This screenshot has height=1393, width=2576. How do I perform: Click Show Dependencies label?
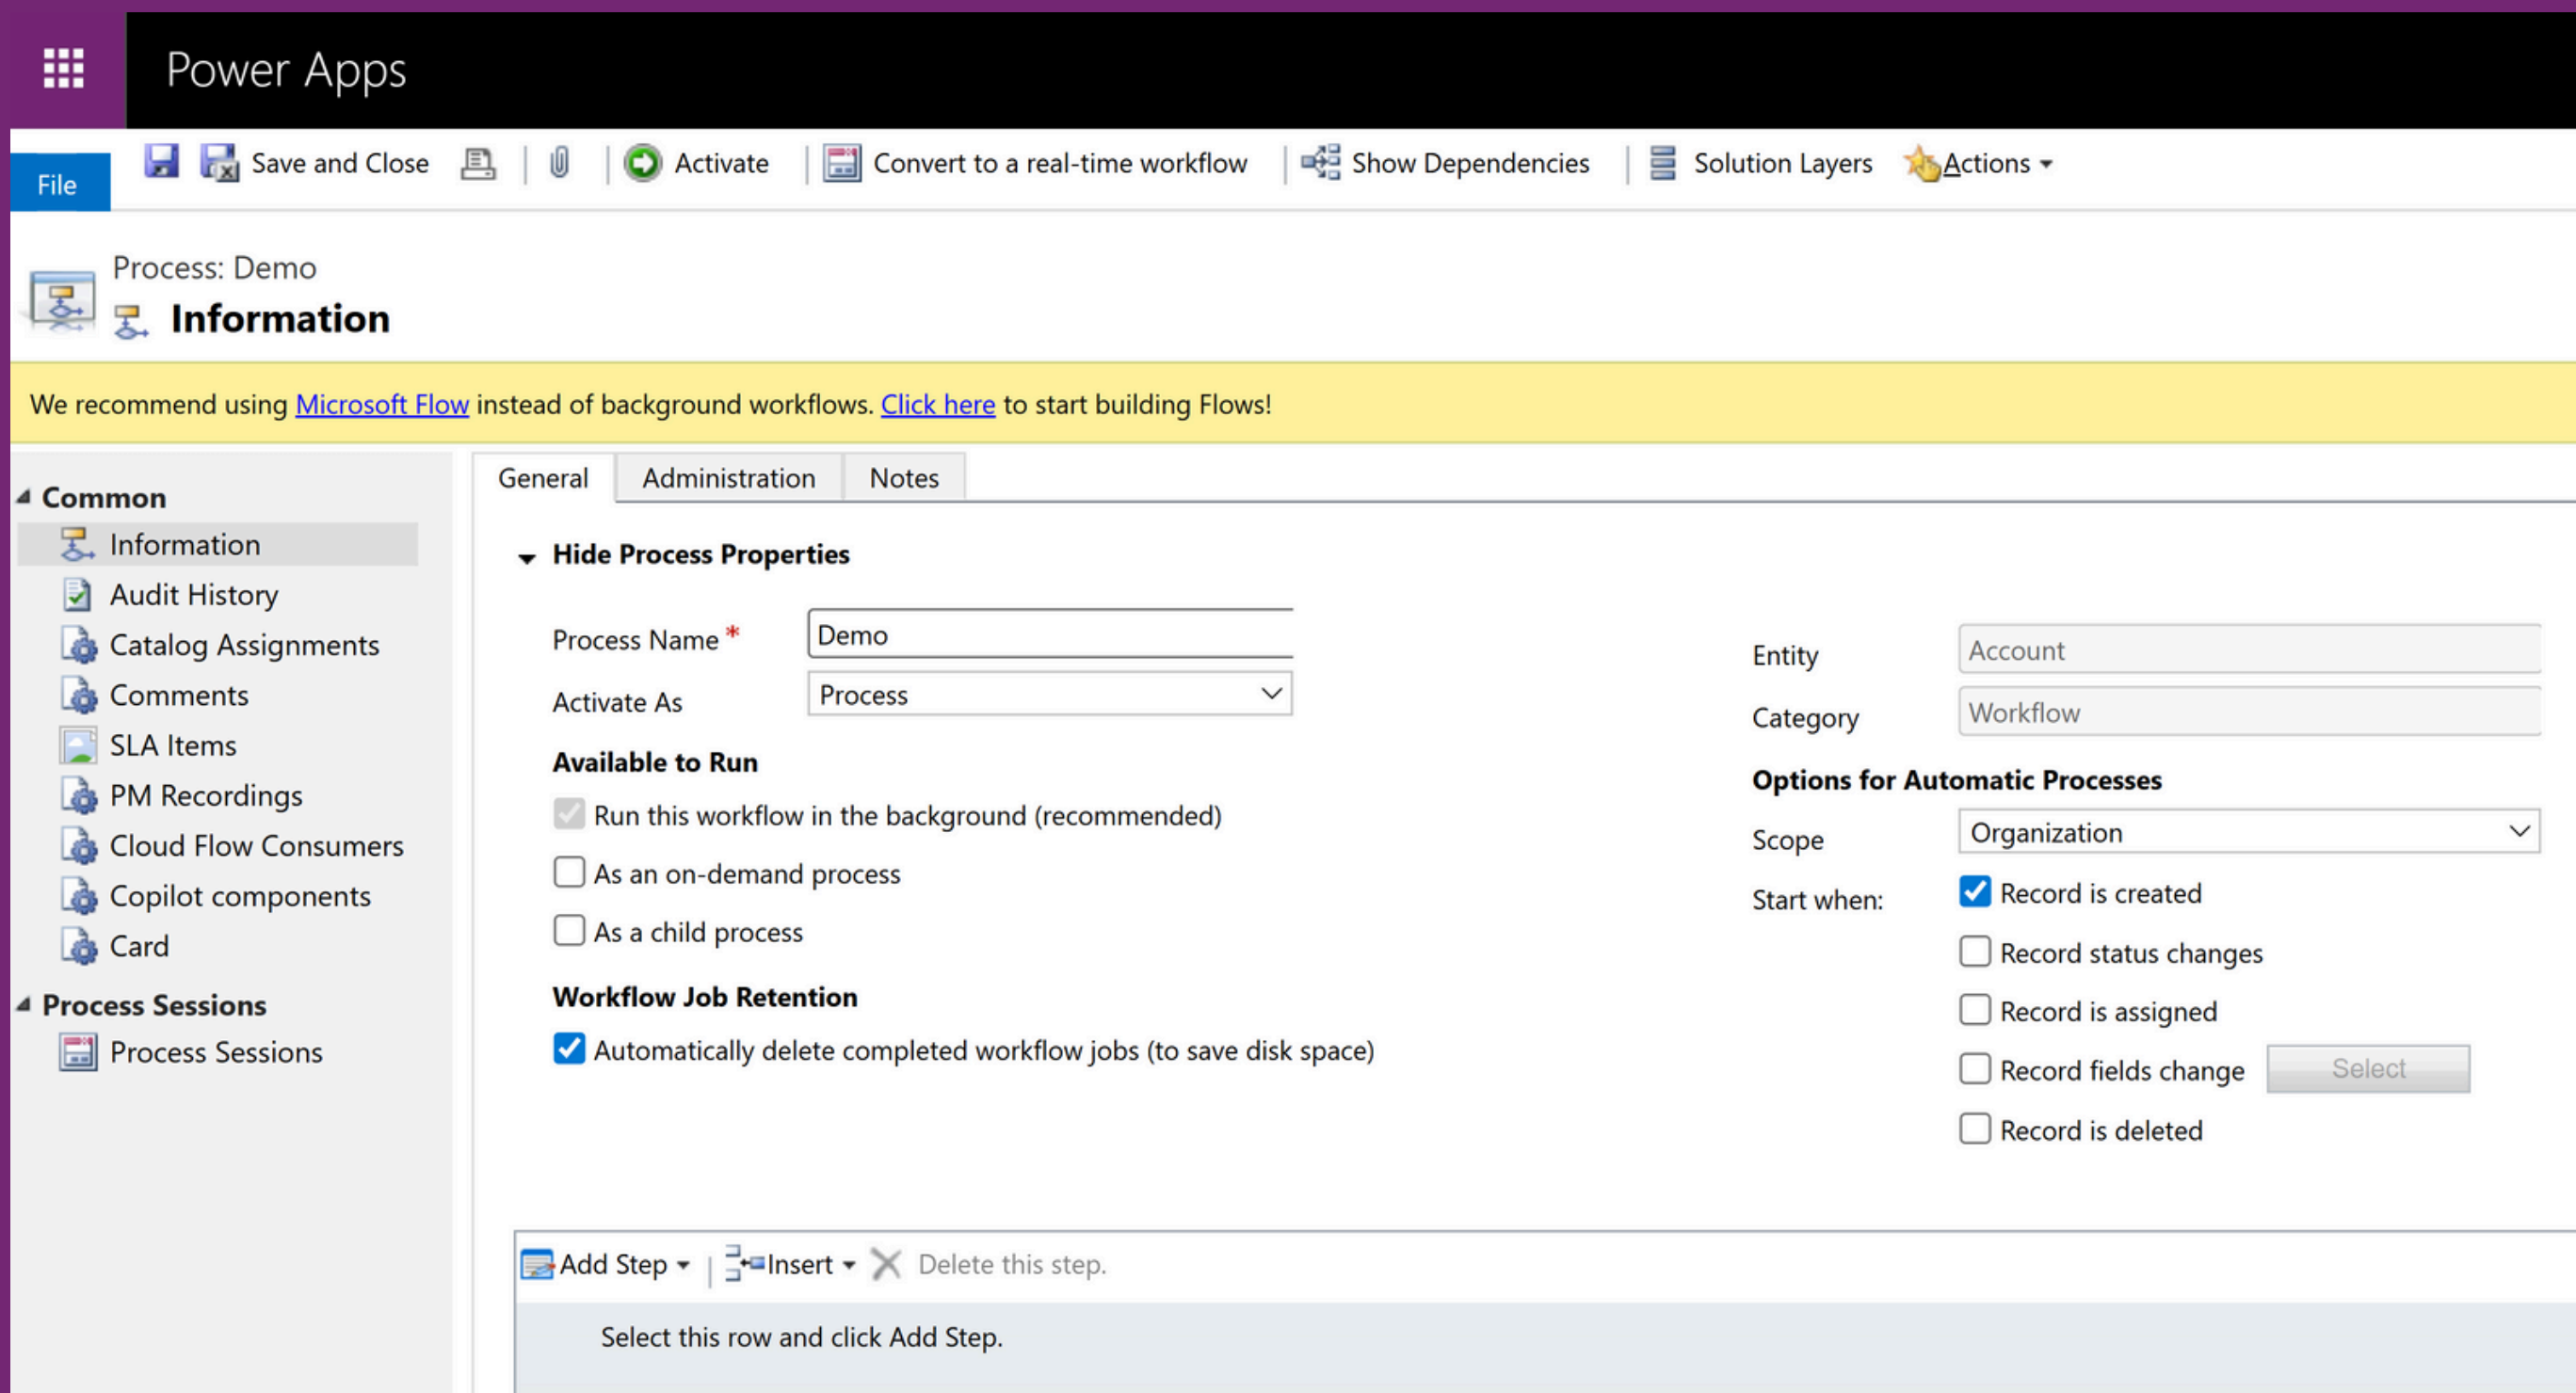pyautogui.click(x=1470, y=163)
